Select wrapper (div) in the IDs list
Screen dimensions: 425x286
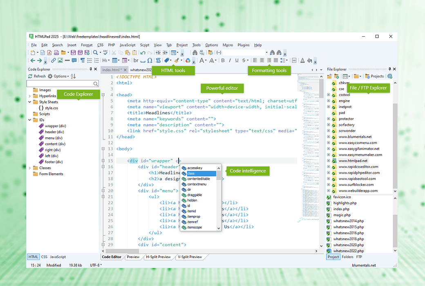(x=55, y=126)
